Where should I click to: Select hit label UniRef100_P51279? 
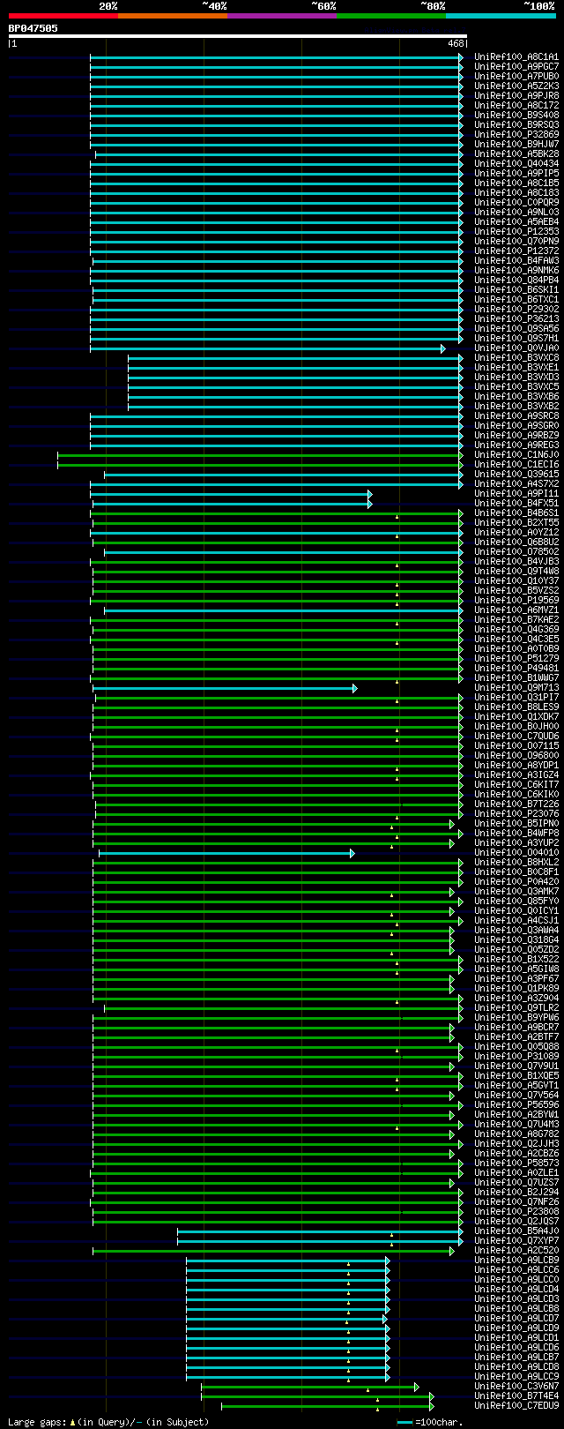click(516, 659)
